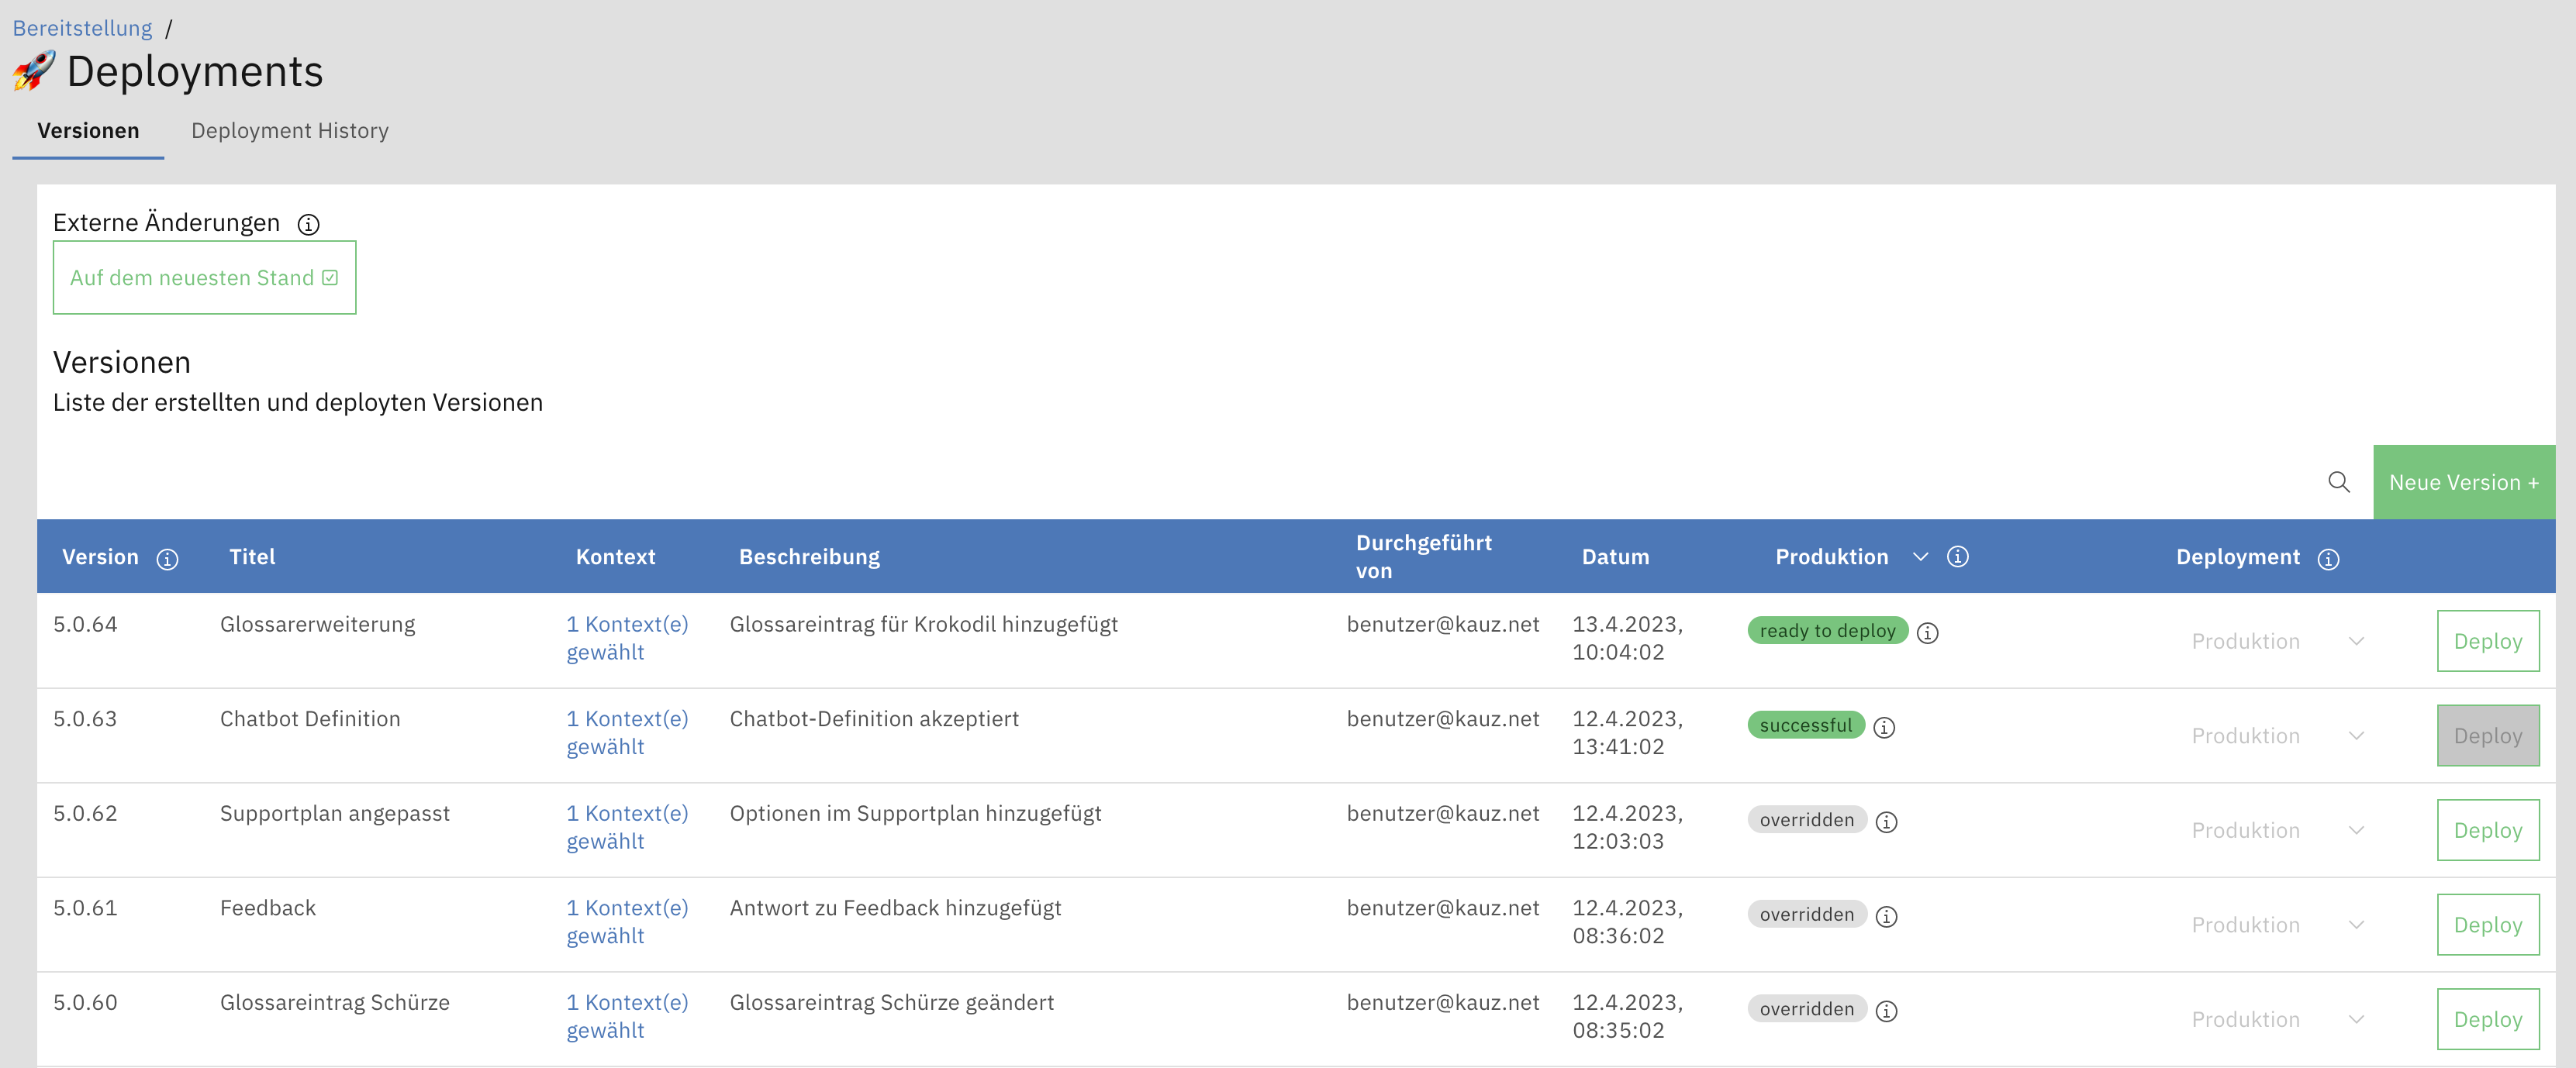Image resolution: width=2576 pixels, height=1068 pixels.
Task: Click the ready to deploy status badge
Action: point(1827,632)
